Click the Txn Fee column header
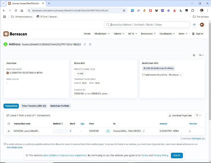The width and height of the screenshot is (211, 163). pos(193,124)
